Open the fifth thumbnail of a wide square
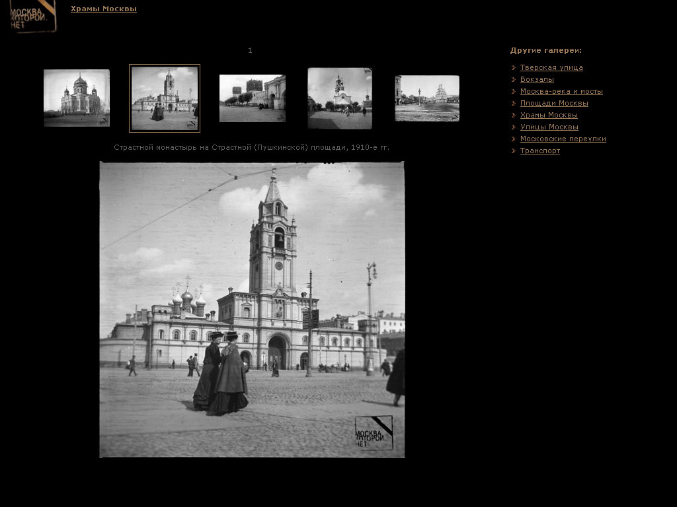The height and width of the screenshot is (507, 677). point(427,98)
